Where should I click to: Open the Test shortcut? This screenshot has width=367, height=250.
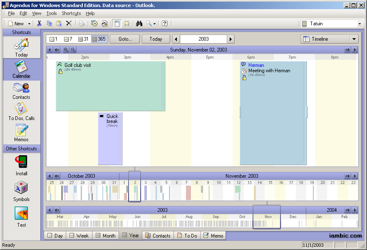pyautogui.click(x=21, y=217)
